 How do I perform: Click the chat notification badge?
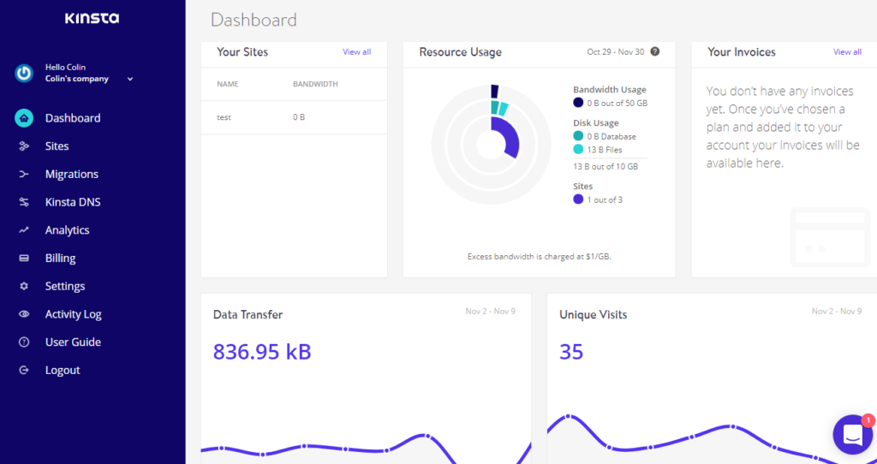click(868, 419)
